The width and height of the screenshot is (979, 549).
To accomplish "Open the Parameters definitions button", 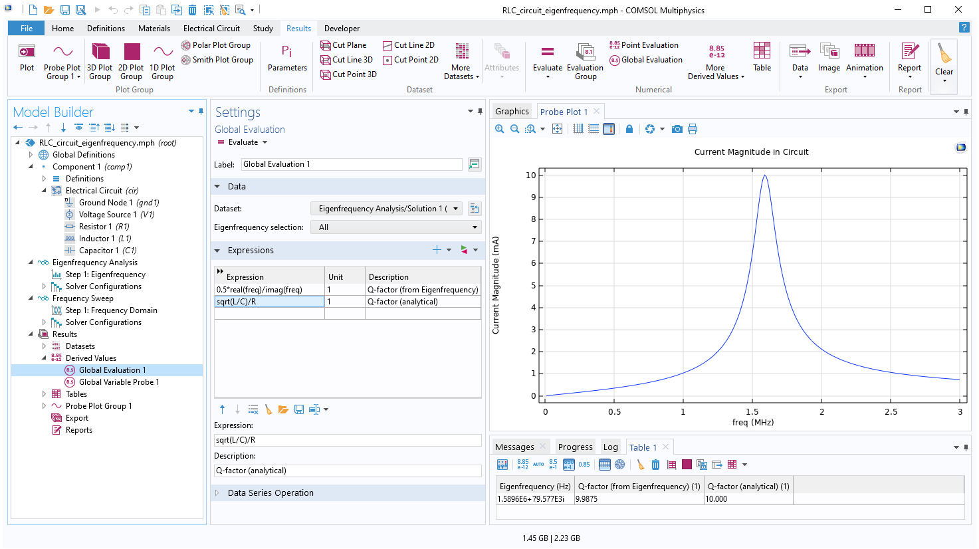I will pos(287,58).
